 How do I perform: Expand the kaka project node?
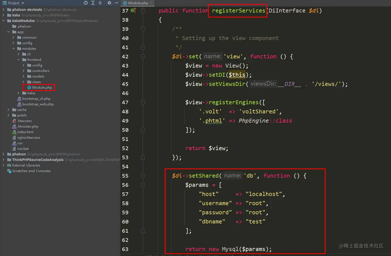coord(3,15)
